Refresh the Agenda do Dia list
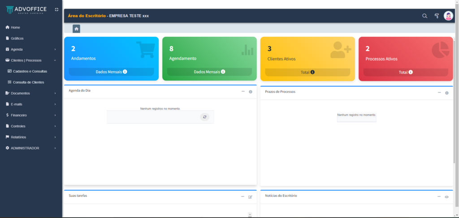This screenshot has height=218, width=459. coord(204,117)
